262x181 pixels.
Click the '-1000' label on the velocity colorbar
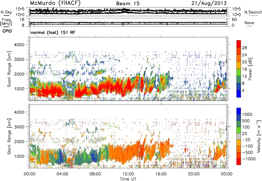(249, 159)
